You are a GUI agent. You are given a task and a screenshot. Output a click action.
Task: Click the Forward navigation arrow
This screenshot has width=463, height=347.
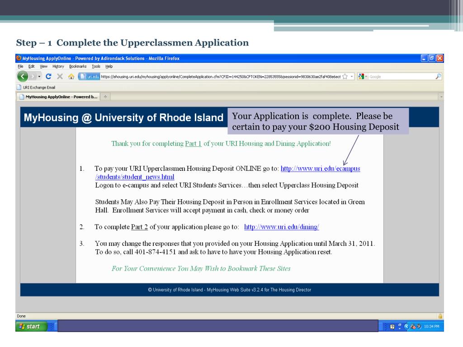[x=33, y=77]
